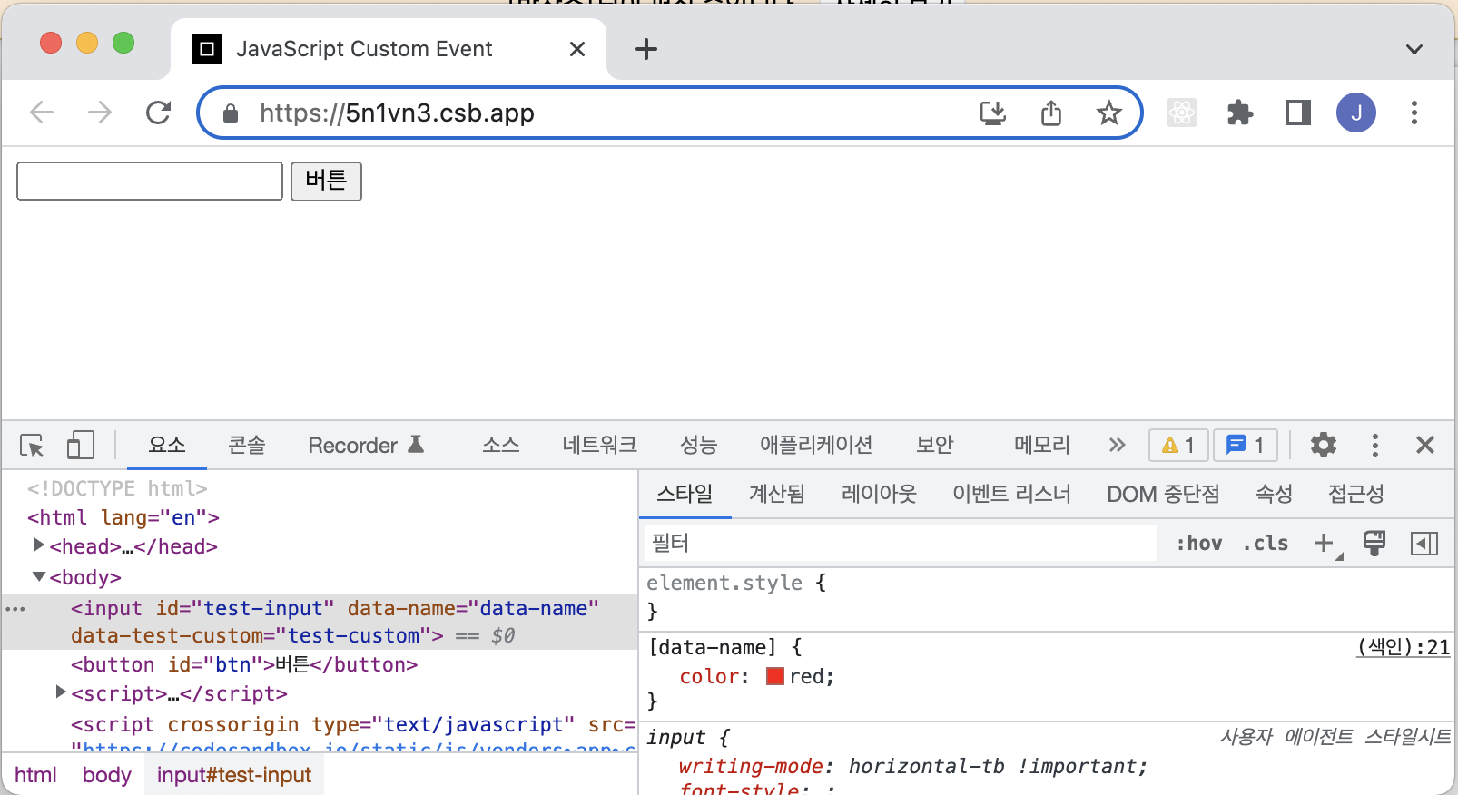
Task: Open the Recorder panel
Action: pyautogui.click(x=366, y=445)
